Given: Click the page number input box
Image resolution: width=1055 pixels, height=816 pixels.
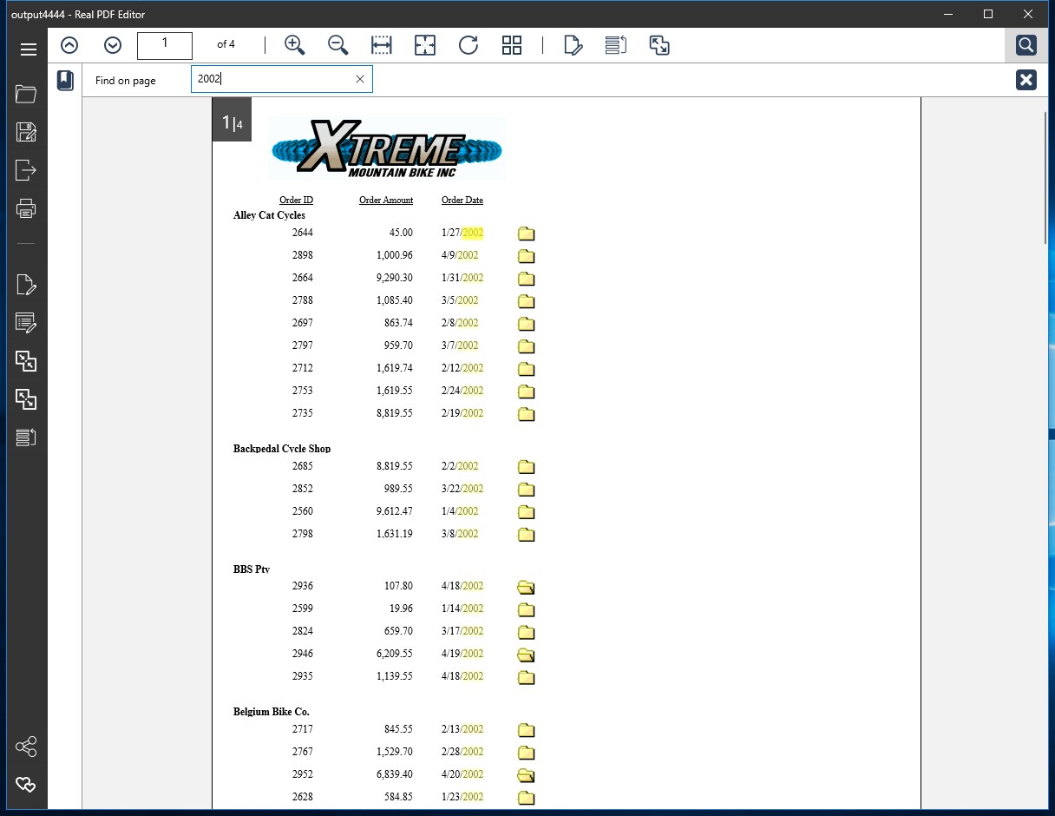Looking at the screenshot, I should pos(165,45).
